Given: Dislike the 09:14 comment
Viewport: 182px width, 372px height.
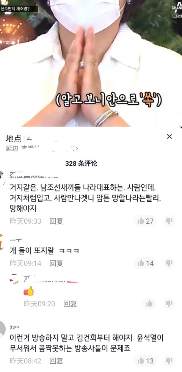Looking at the screenshot, I should click(169, 263).
